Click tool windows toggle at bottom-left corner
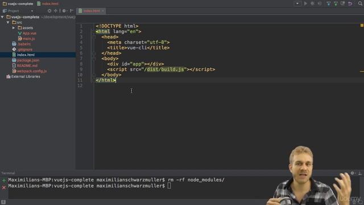 click(x=3, y=202)
